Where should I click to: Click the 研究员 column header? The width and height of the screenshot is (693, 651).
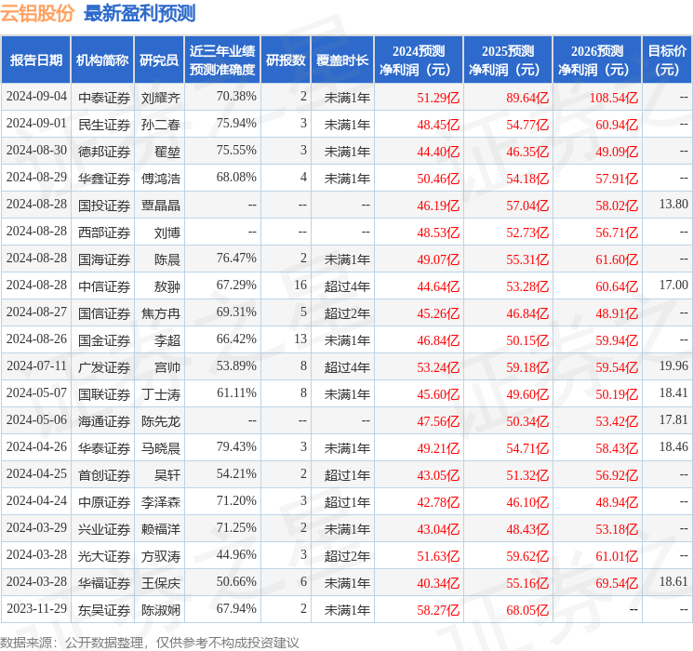tap(159, 60)
